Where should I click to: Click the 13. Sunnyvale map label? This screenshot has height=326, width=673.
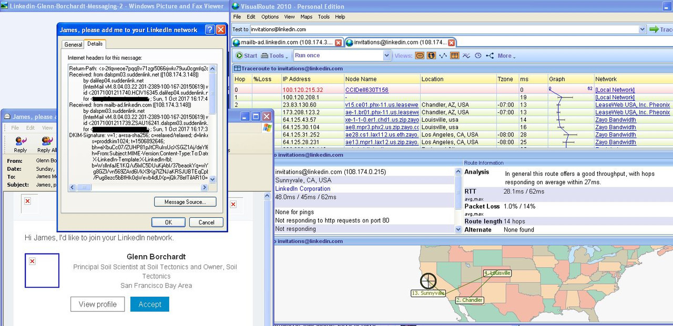pos(428,293)
